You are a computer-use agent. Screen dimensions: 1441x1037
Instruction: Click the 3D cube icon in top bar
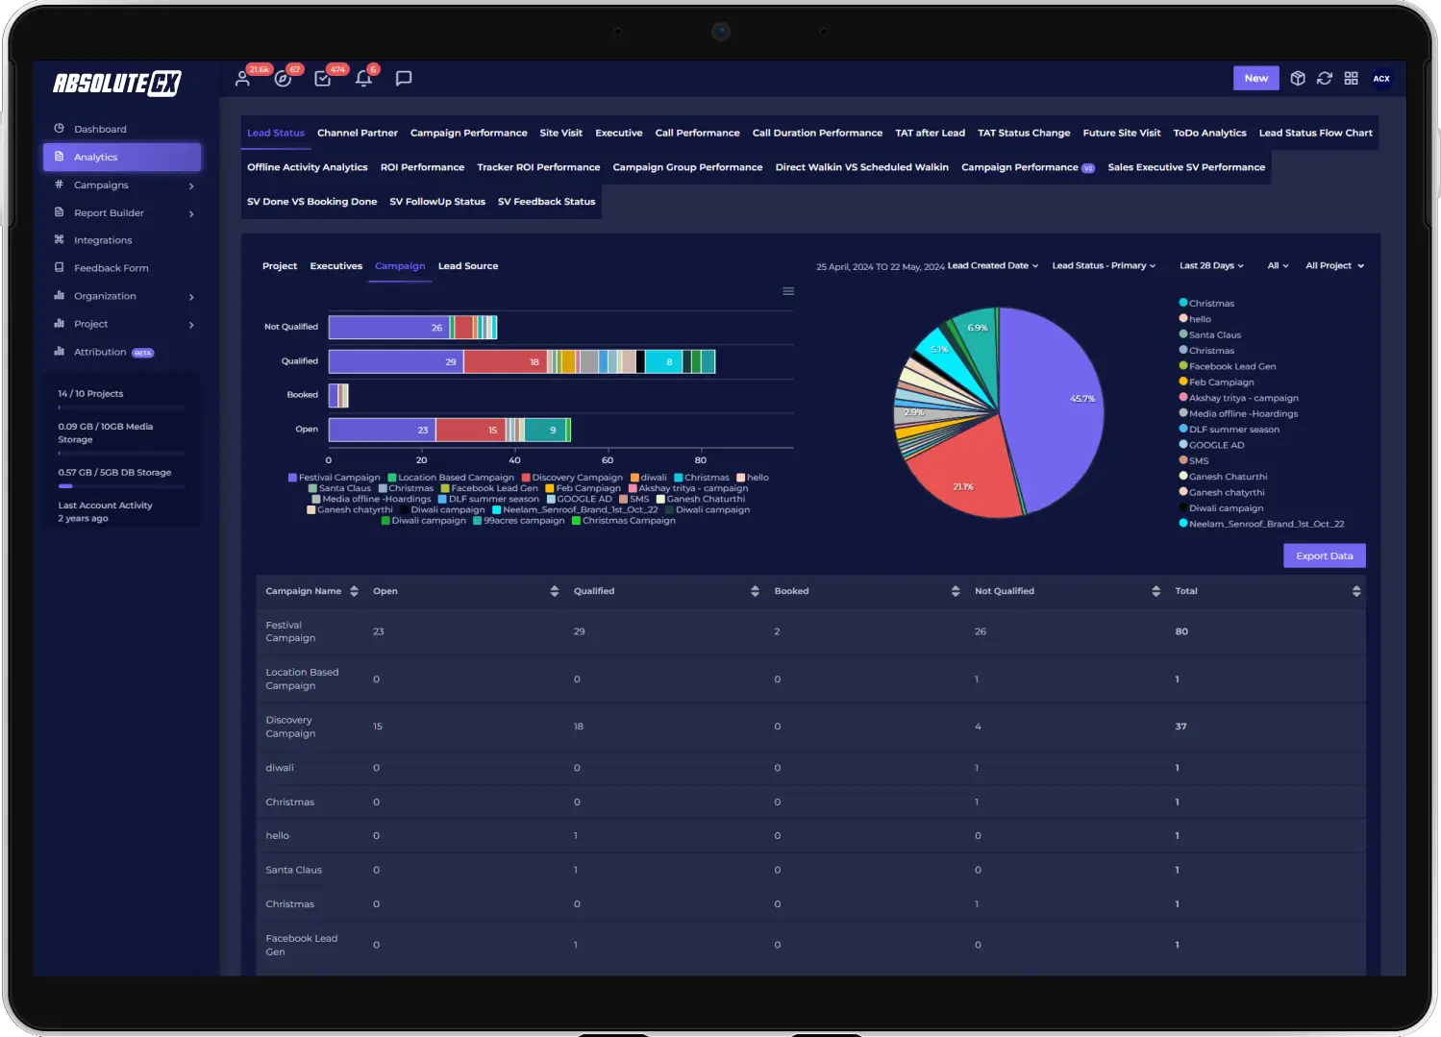1298,79
